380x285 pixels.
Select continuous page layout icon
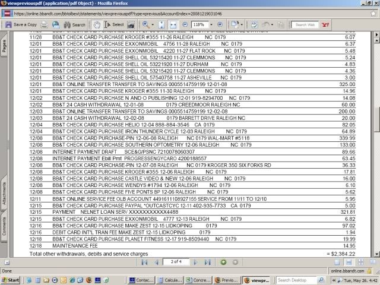pyautogui.click(x=349, y=262)
